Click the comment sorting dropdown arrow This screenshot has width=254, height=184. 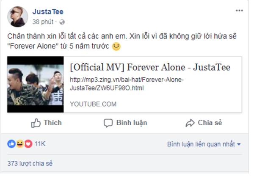coord(239,144)
